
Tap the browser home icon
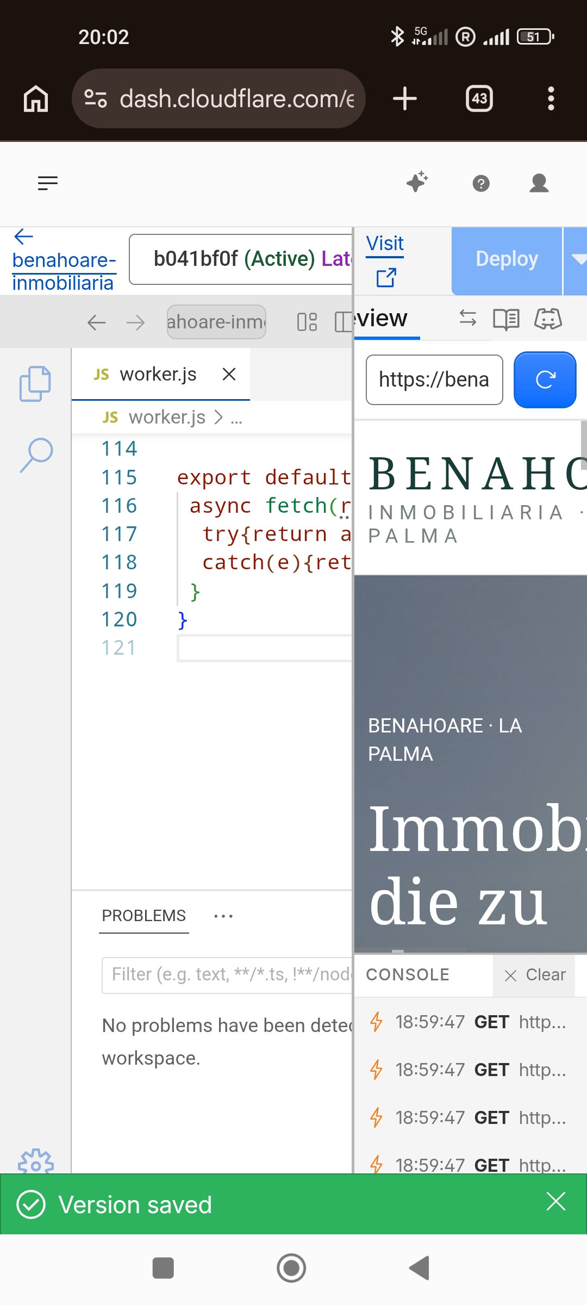coord(36,98)
